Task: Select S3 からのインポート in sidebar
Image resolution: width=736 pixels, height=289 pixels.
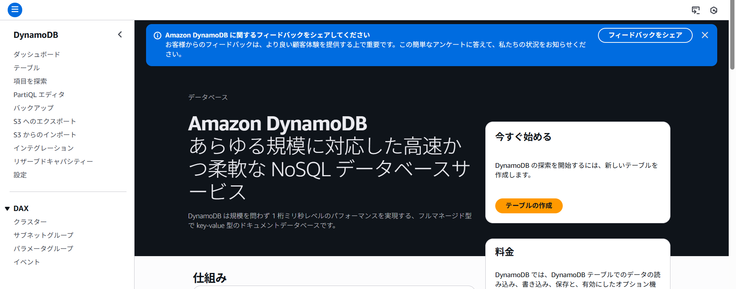Action: coord(45,135)
